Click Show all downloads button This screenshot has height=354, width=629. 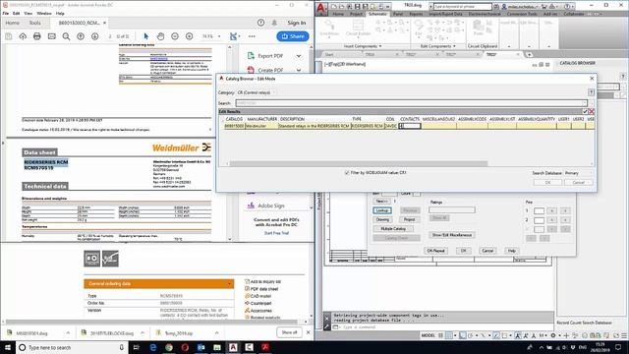[289, 332]
